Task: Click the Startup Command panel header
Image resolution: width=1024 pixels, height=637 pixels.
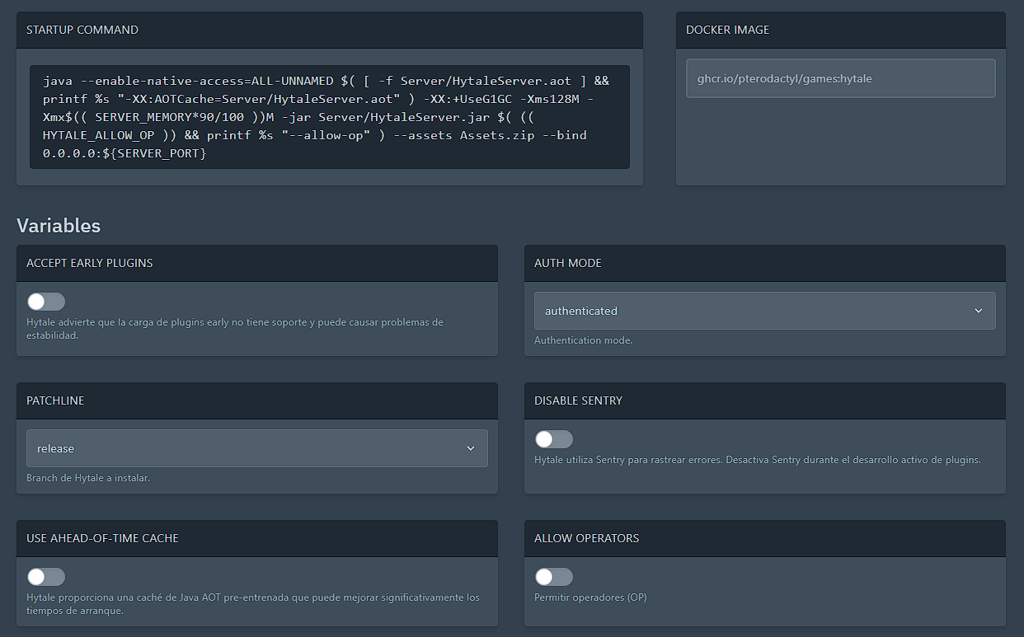Action: (81, 29)
